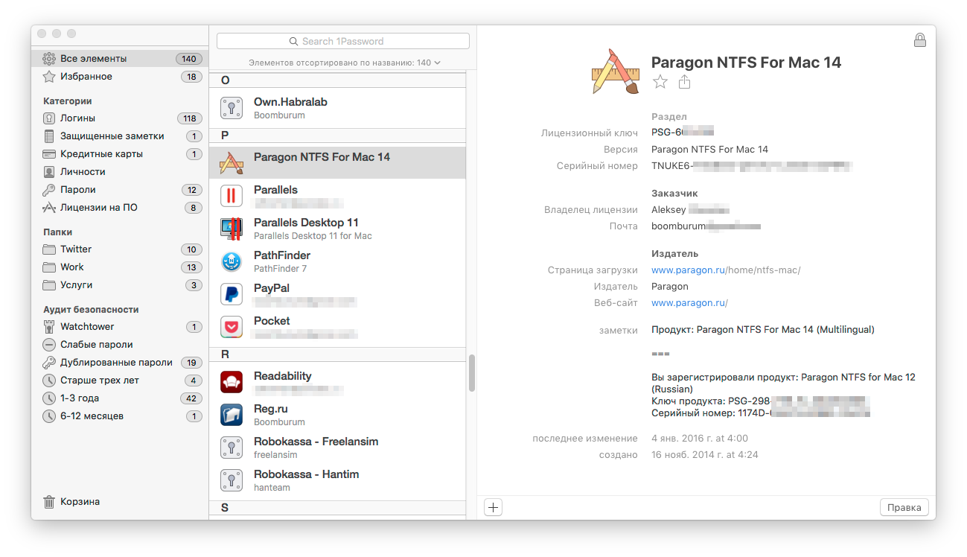Show Дублированные пароли duplicate passwords icon
Image resolution: width=967 pixels, height=557 pixels.
pyautogui.click(x=49, y=363)
